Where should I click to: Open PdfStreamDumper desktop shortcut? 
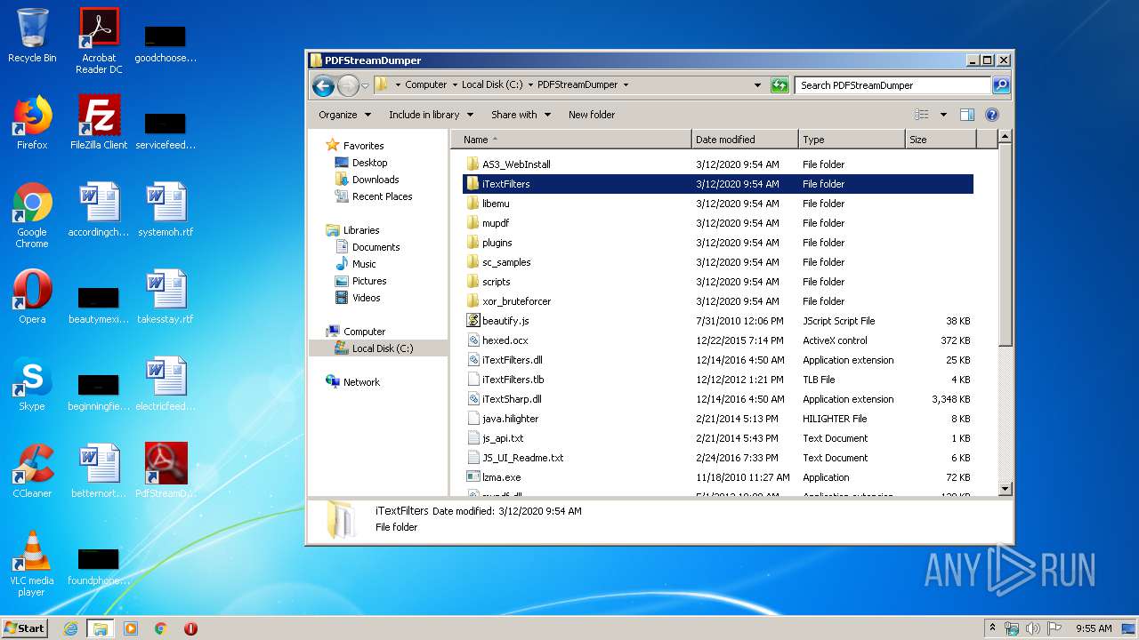166,471
